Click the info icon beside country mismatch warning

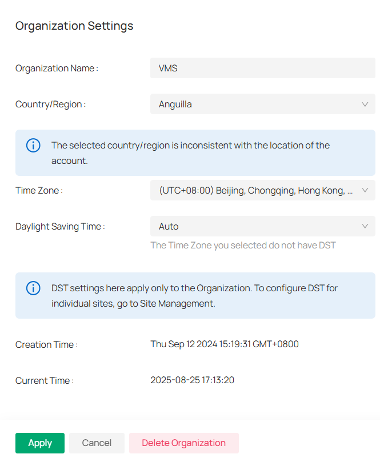pos(33,145)
